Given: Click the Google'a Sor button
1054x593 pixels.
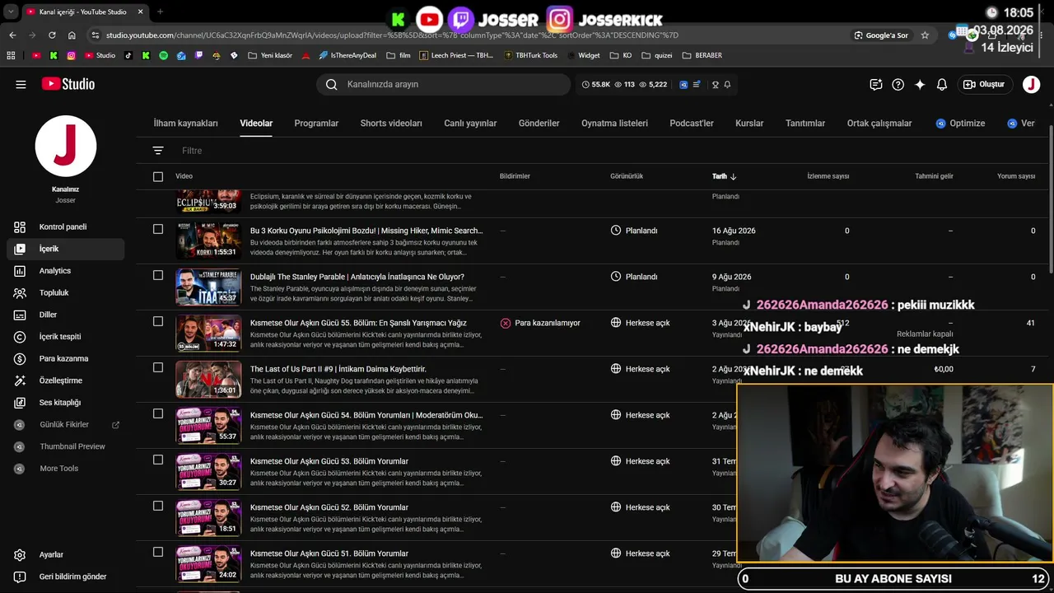Looking at the screenshot, I should [x=881, y=35].
